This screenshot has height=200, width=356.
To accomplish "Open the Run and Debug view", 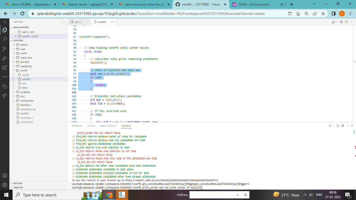I will 5,58.
